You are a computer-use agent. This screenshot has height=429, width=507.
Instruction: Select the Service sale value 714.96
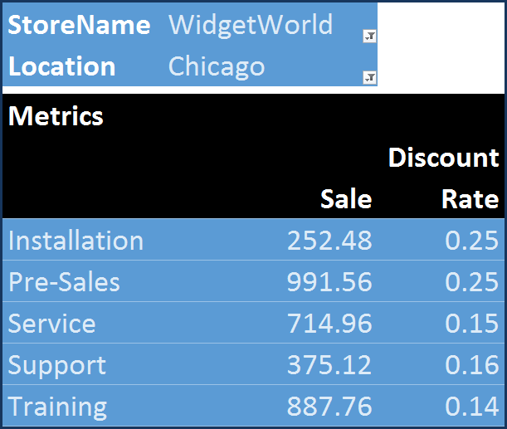click(329, 324)
